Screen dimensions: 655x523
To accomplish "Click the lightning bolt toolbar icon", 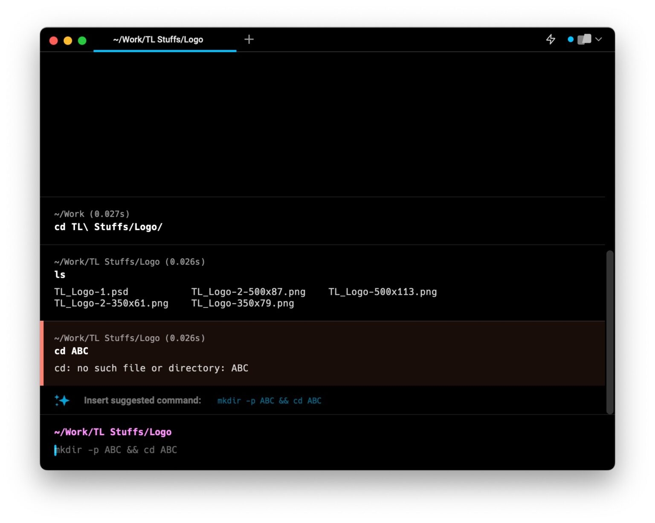I will [x=551, y=39].
